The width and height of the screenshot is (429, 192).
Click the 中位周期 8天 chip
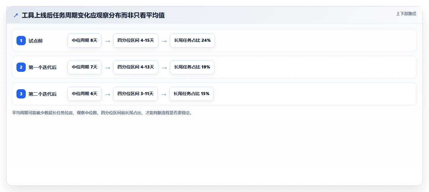(84, 41)
